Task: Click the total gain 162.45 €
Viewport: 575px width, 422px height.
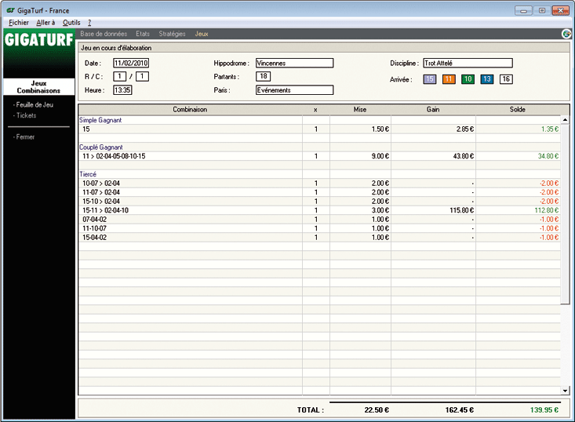Action: tap(460, 410)
